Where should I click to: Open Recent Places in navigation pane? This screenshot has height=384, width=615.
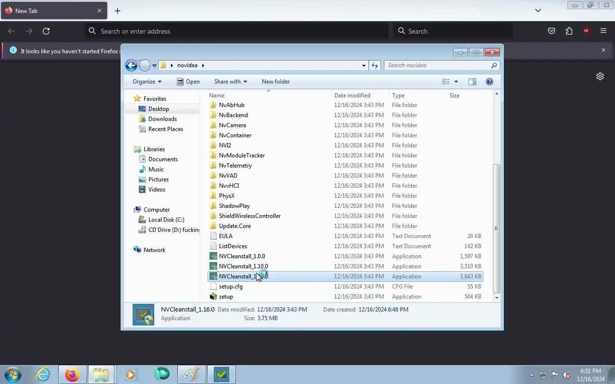click(165, 129)
